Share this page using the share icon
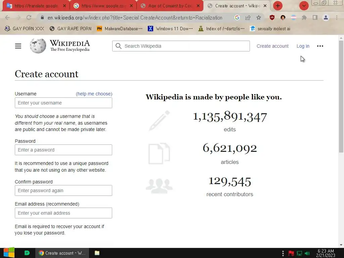344x258 pixels. tap(248, 17)
